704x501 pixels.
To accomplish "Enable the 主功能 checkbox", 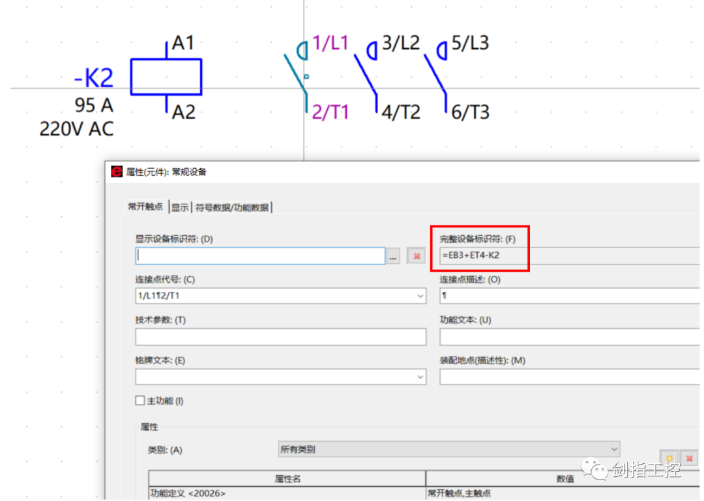I will coord(140,401).
